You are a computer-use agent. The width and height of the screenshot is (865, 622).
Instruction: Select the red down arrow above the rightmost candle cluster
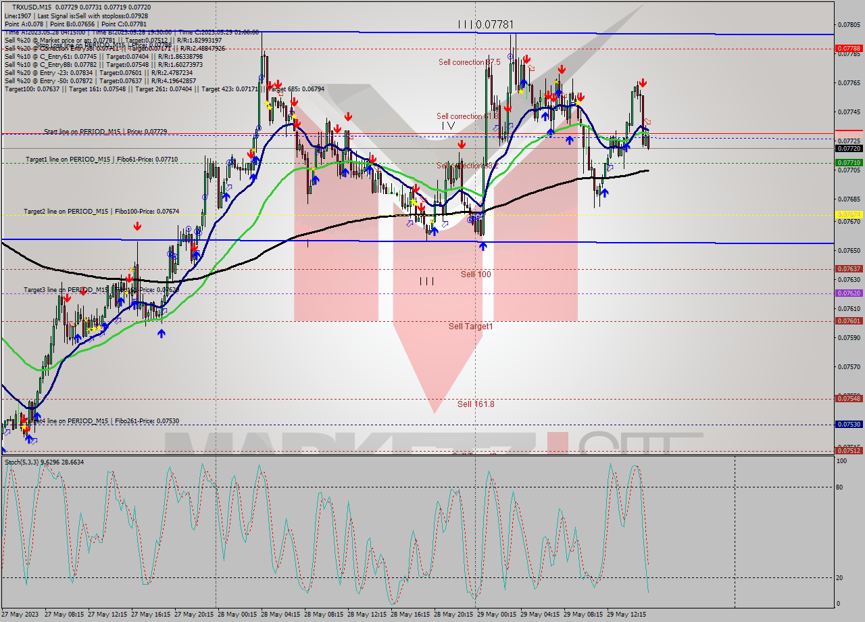643,82
